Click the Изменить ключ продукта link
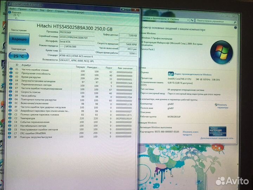This screenshot has width=253, height=190. point(190,133)
